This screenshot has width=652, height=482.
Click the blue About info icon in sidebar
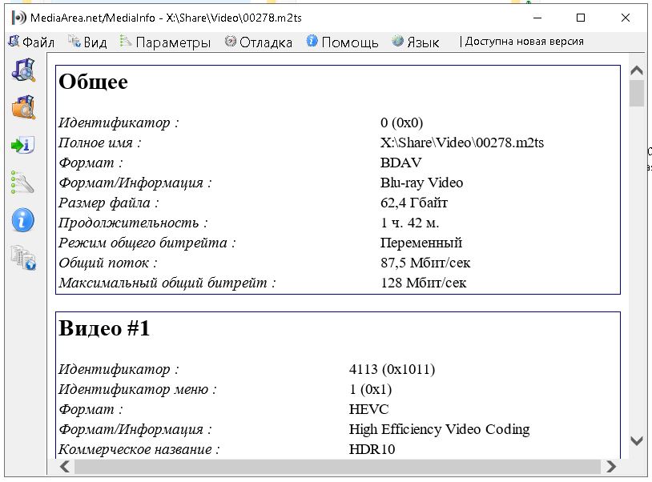coord(22,219)
